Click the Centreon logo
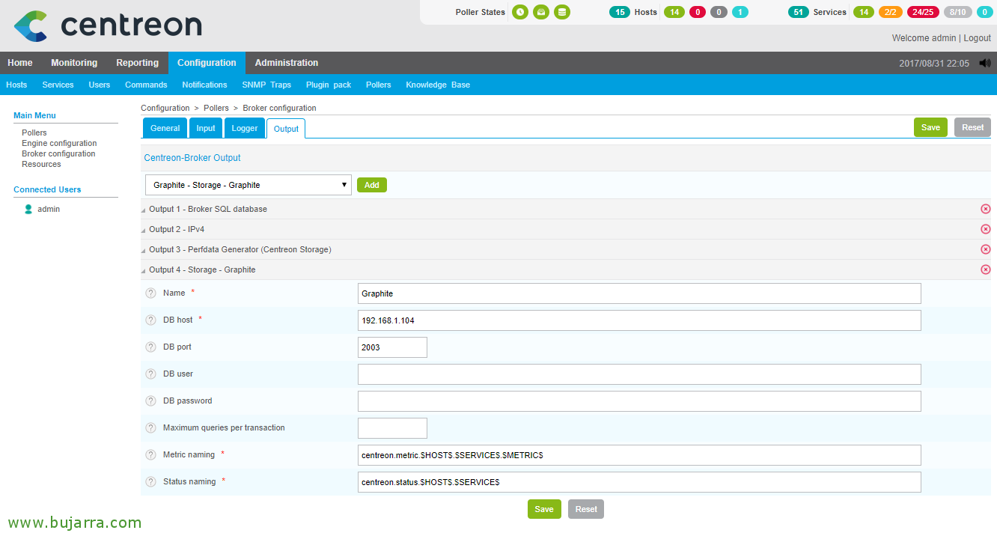 tap(108, 25)
